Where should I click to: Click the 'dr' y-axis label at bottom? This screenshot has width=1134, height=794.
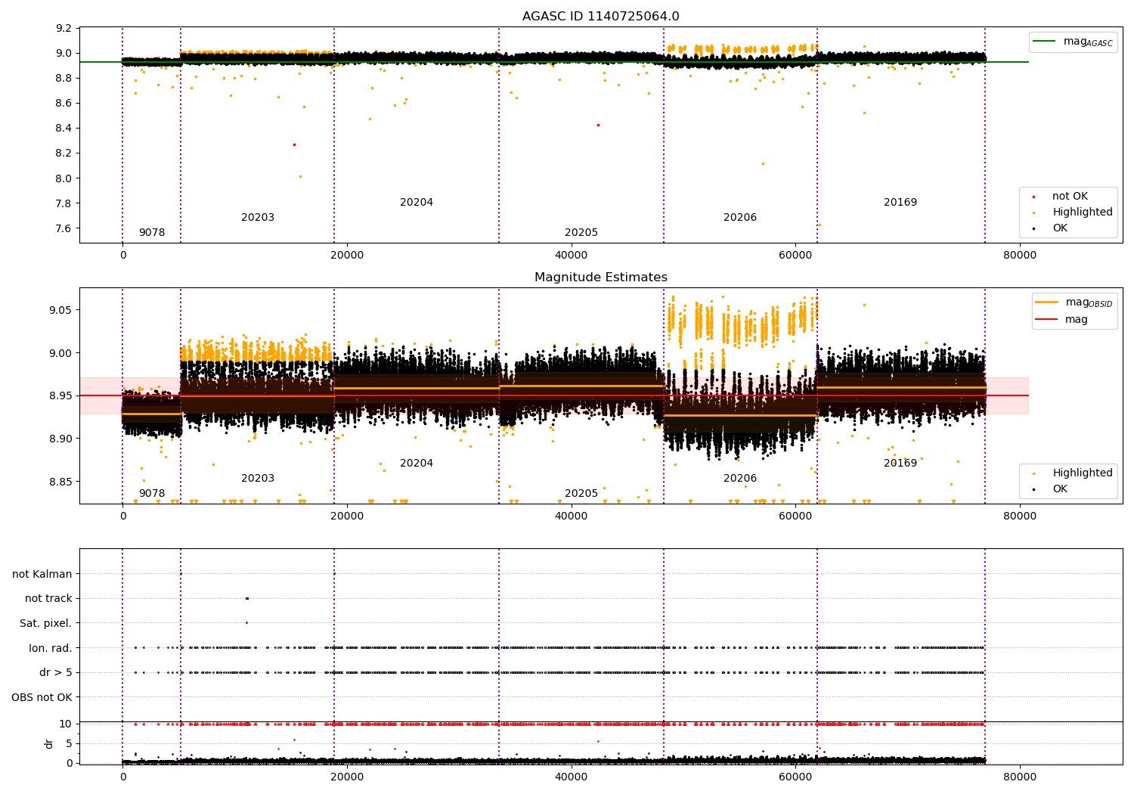coord(49,743)
